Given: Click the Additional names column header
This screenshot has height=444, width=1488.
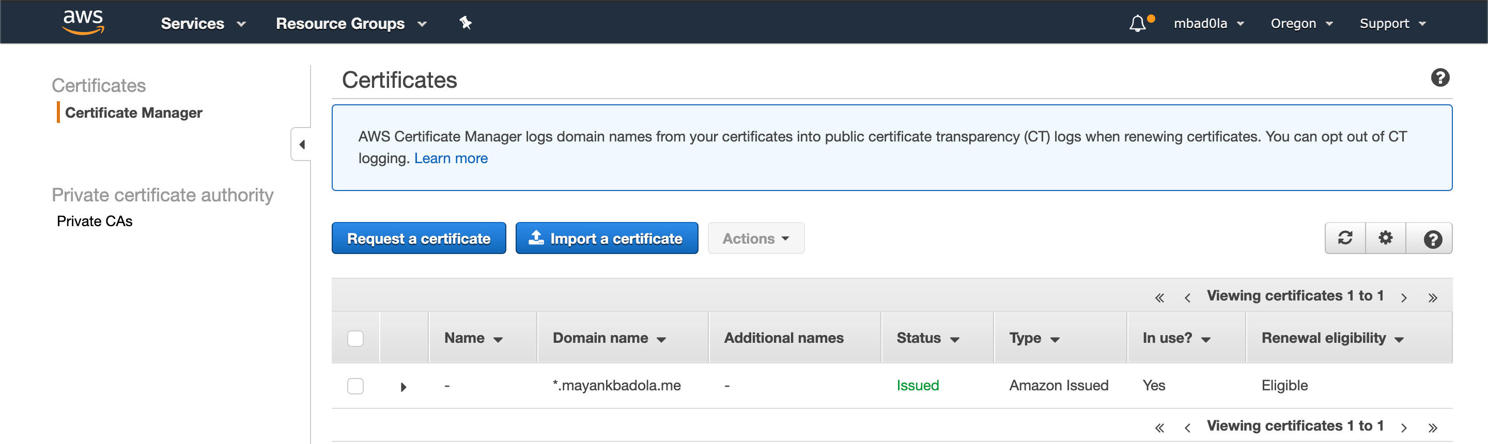Looking at the screenshot, I should click(x=783, y=338).
